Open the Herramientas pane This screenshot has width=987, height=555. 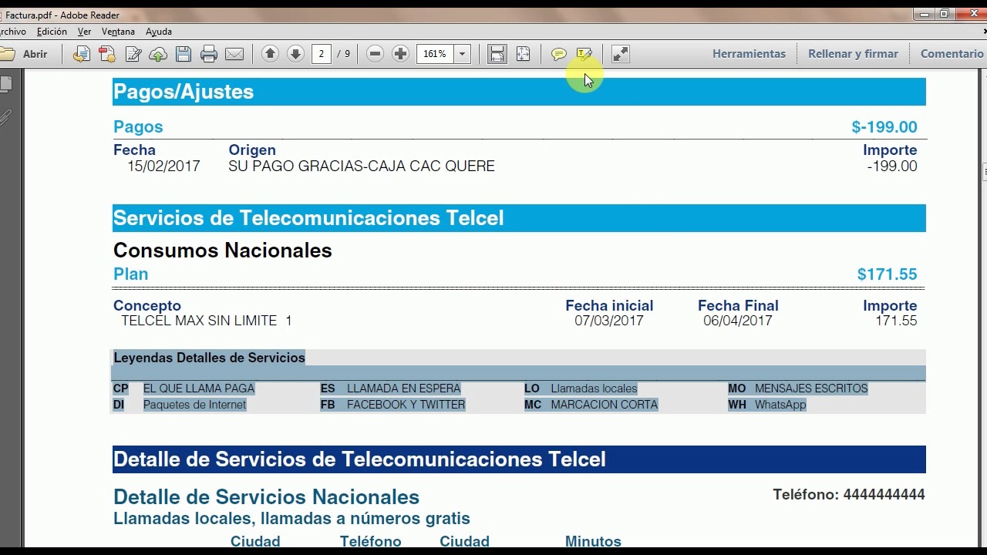749,54
